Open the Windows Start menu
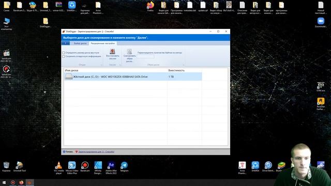This screenshot has width=331, height=186. (x=4, y=182)
